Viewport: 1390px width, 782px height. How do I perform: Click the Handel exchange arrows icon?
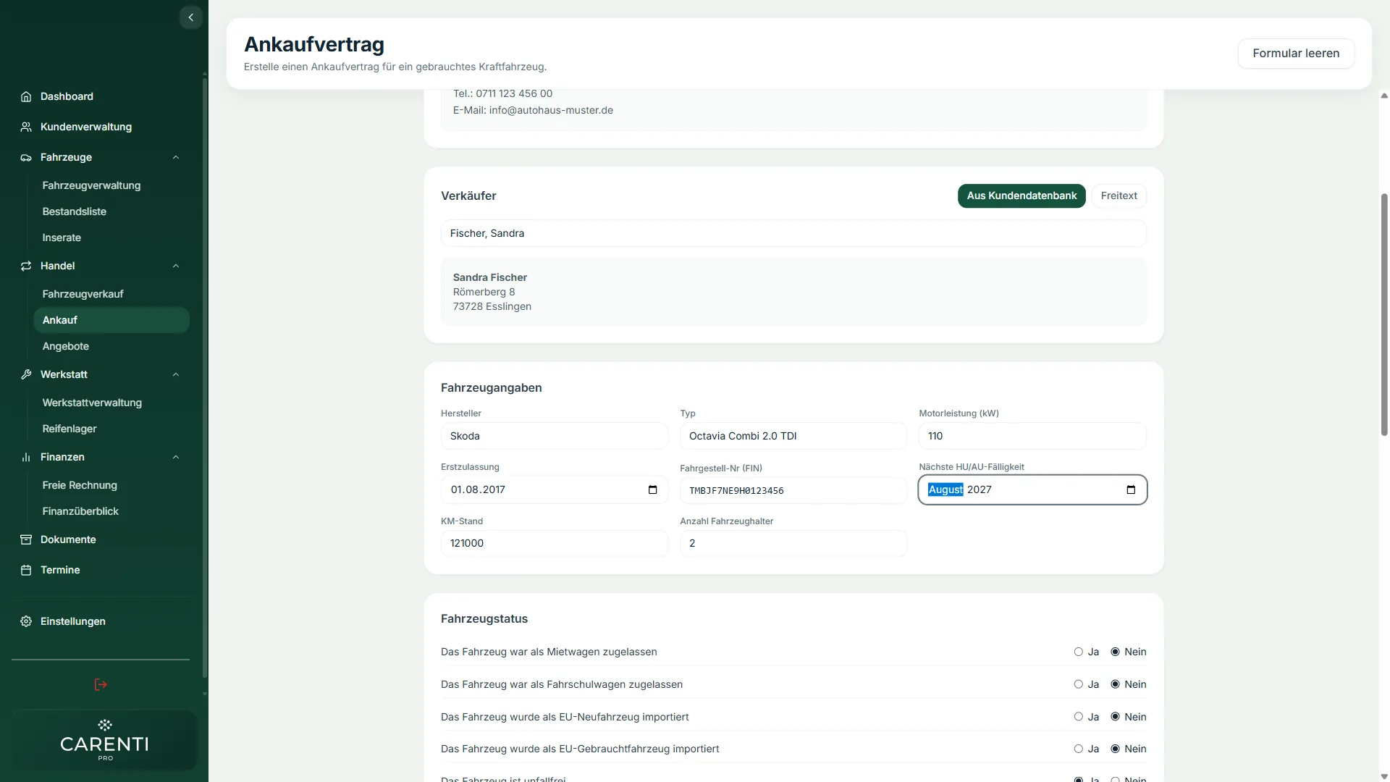click(x=26, y=266)
